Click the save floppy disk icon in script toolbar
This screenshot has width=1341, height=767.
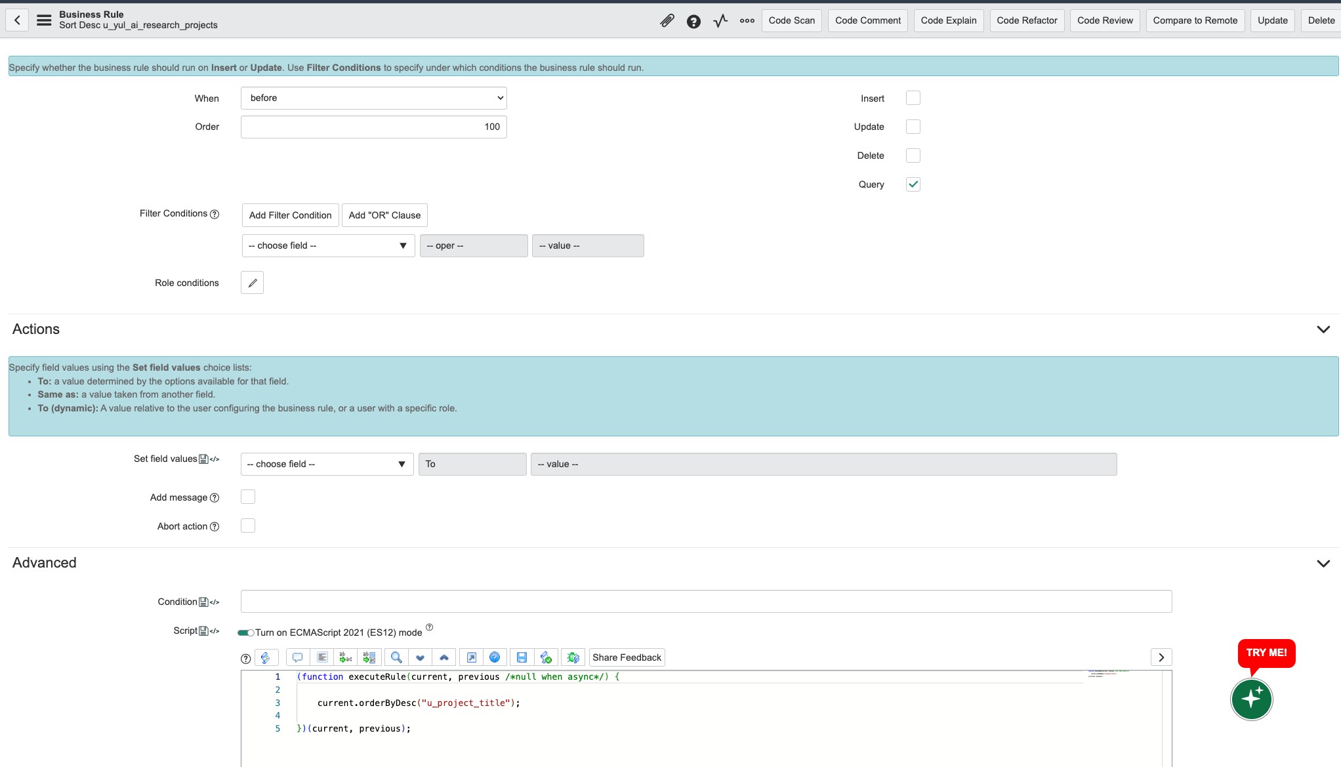(522, 657)
